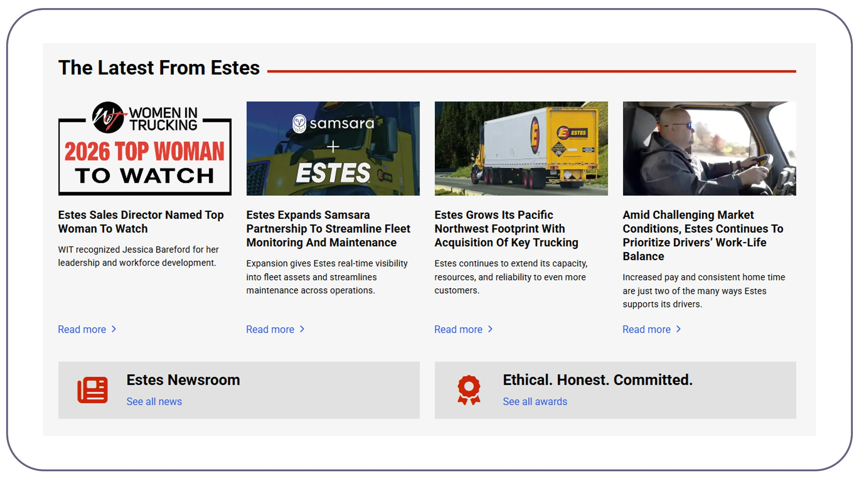Read more on Samsara partnership article
This screenshot has height=479, width=859.
(270, 330)
